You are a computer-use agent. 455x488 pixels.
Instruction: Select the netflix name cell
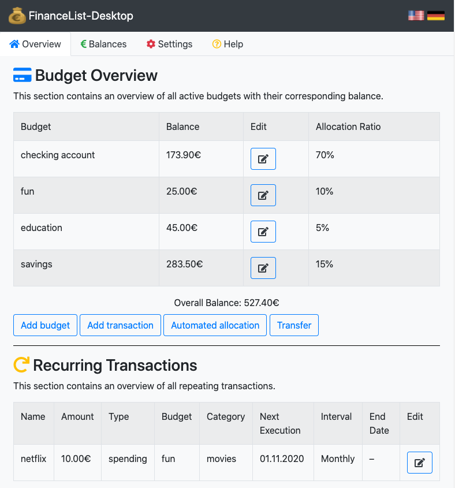point(33,459)
